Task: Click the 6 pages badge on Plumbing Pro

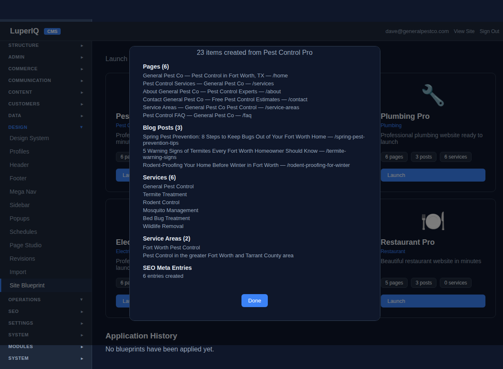Action: coord(394,156)
